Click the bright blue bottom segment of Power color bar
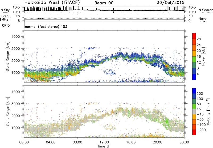The image size is (213, 148). point(194,77)
